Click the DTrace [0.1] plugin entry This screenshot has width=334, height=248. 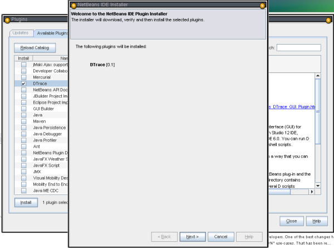(x=102, y=65)
